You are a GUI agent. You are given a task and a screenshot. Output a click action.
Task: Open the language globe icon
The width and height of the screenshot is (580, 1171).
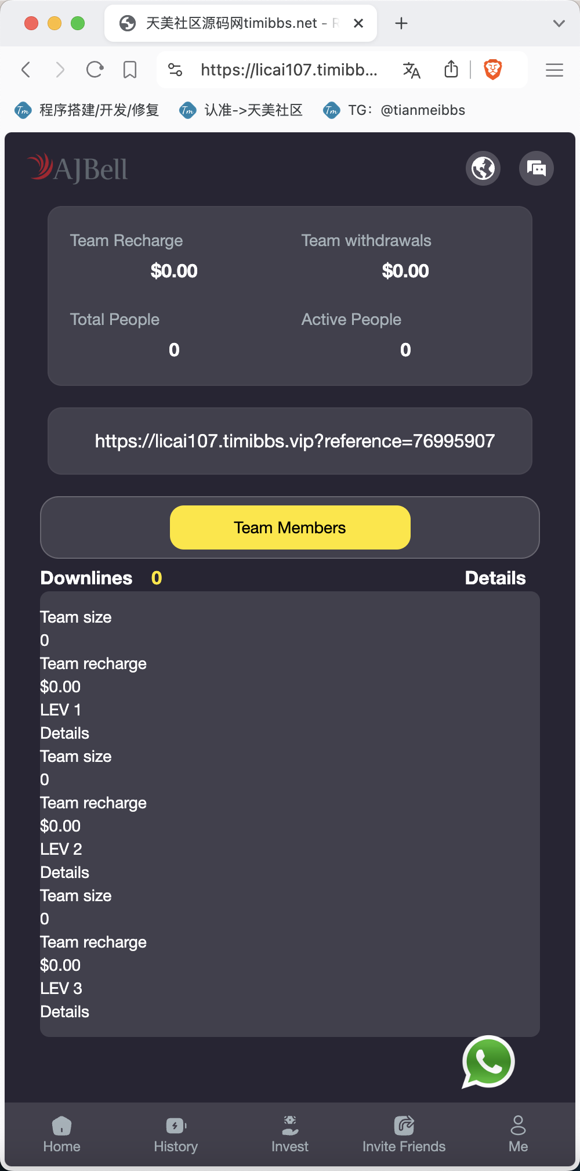click(x=483, y=168)
